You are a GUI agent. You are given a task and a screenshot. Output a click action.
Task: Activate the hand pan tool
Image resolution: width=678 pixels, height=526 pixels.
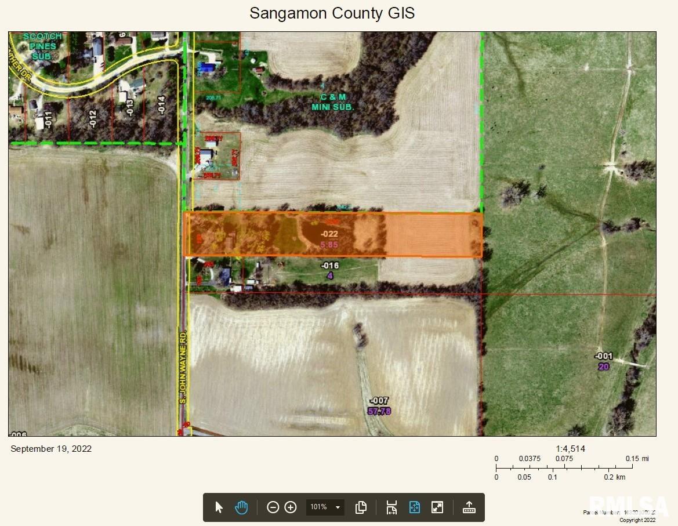pyautogui.click(x=241, y=507)
